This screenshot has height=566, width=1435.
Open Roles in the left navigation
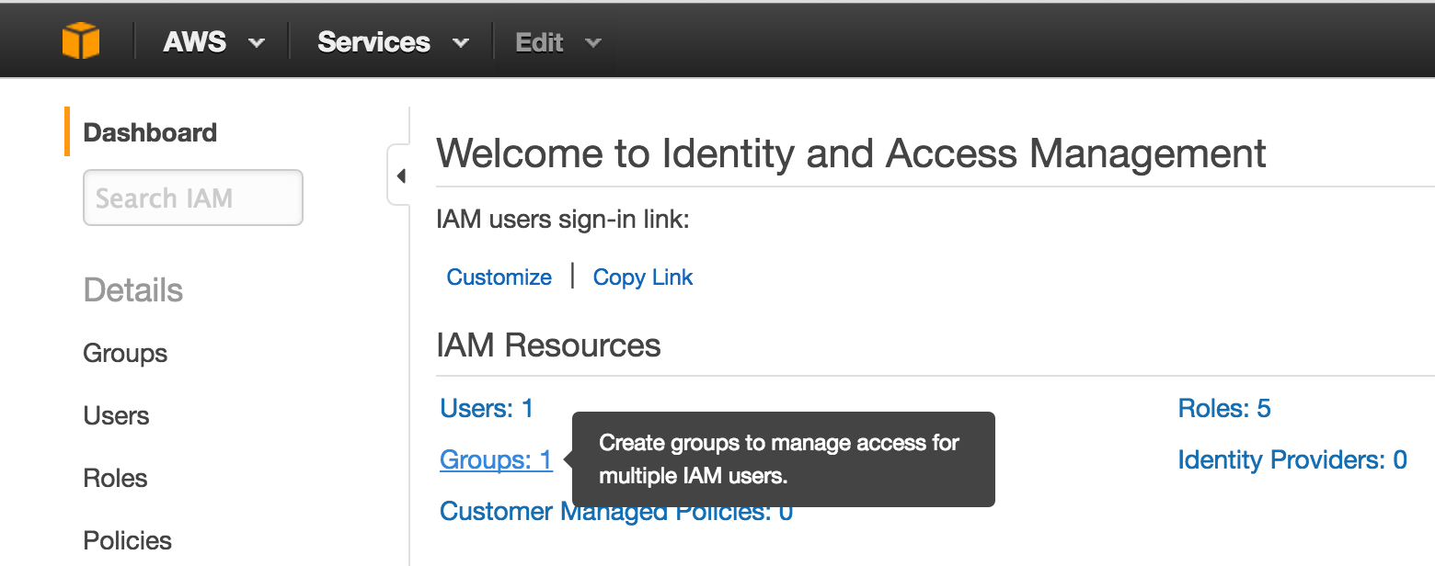coord(115,479)
